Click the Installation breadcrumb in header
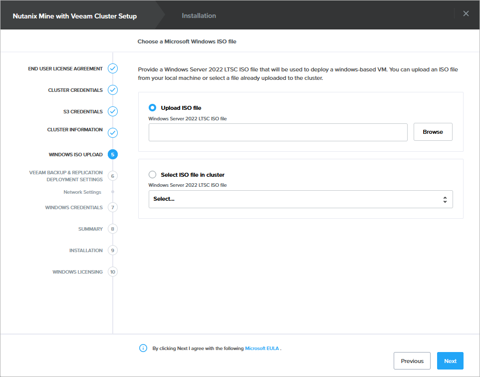 pos(199,15)
